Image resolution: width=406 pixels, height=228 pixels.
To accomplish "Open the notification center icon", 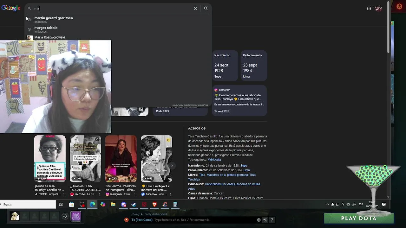I will 384,205.
